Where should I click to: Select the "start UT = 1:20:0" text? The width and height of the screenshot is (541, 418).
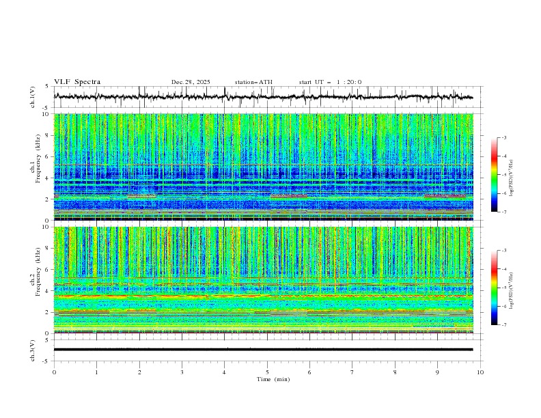330,82
